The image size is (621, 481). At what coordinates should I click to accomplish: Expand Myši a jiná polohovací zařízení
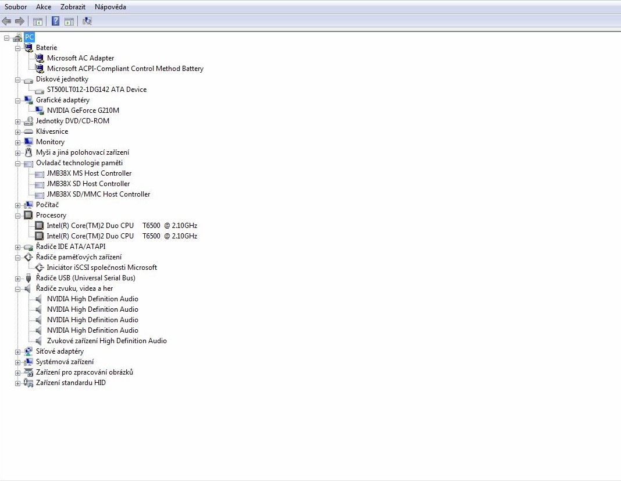(x=18, y=153)
